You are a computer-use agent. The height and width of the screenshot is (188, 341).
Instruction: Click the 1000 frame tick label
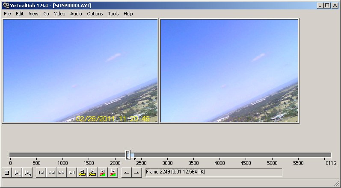[62, 163]
